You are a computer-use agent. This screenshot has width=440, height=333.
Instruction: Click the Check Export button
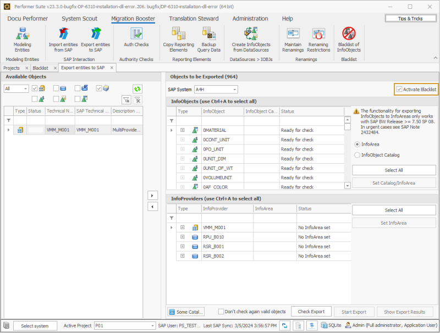point(311,312)
